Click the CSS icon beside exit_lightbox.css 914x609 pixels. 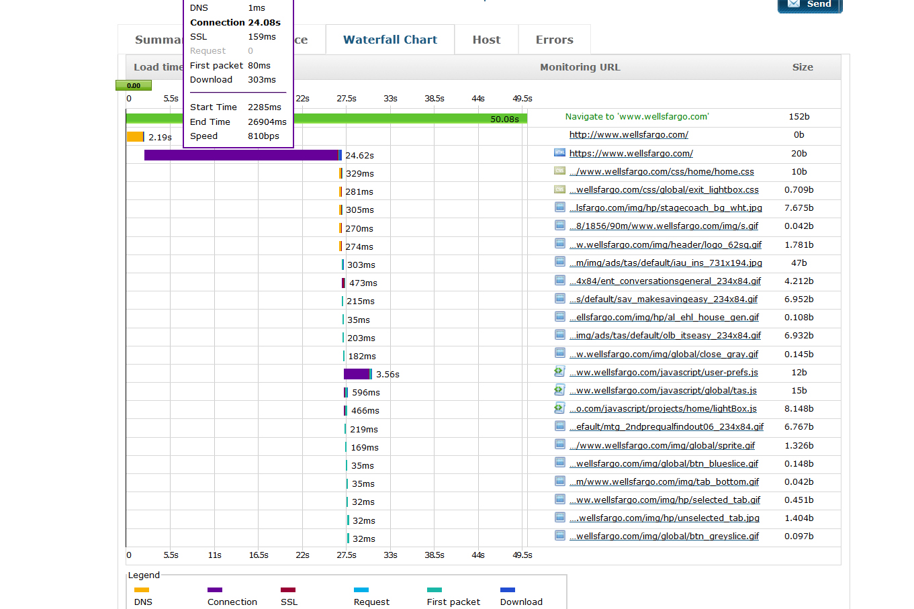click(559, 189)
